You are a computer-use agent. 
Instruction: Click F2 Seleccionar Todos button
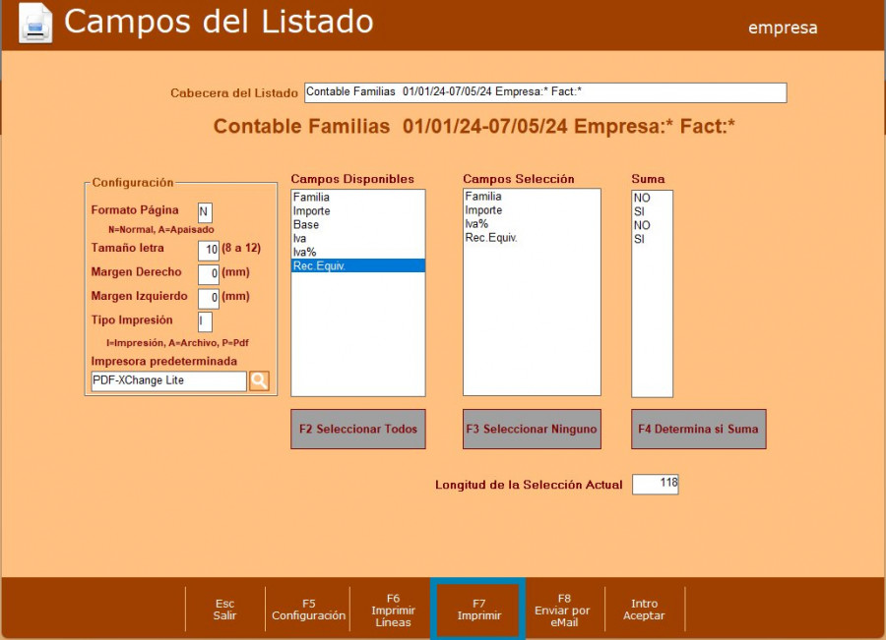coord(358,430)
